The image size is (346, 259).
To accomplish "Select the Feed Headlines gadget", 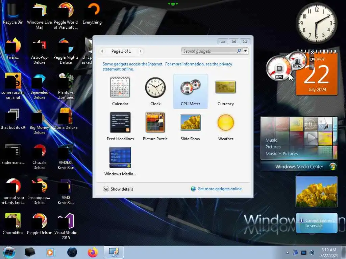I will pyautogui.click(x=120, y=126).
